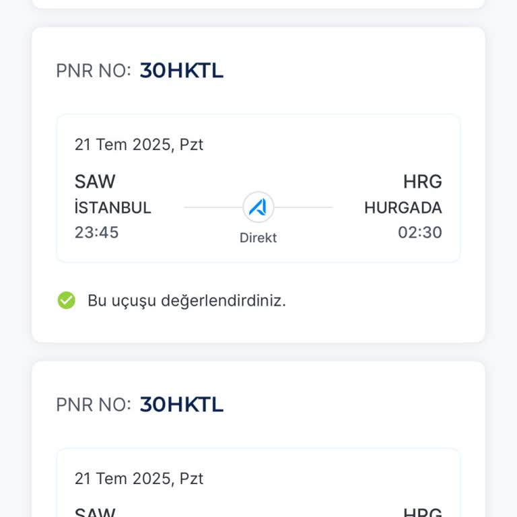Tap the 02:30 arrival time
517x517 pixels.
419,232
